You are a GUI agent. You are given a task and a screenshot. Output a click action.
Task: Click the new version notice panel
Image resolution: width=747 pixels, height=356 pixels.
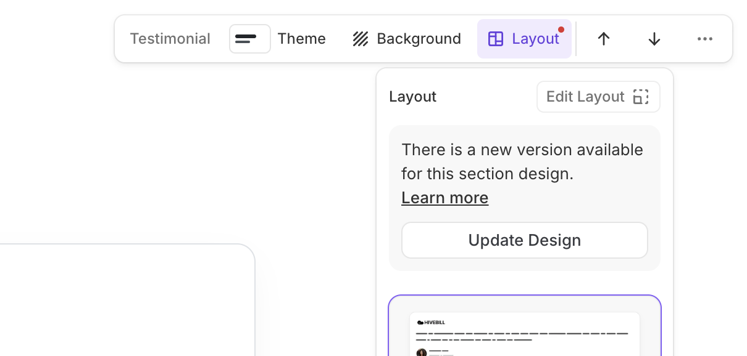click(524, 160)
